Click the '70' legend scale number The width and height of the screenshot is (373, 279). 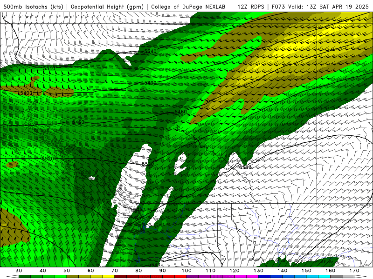115,271
